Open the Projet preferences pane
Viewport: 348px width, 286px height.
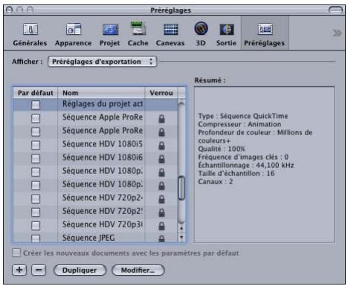click(110, 34)
